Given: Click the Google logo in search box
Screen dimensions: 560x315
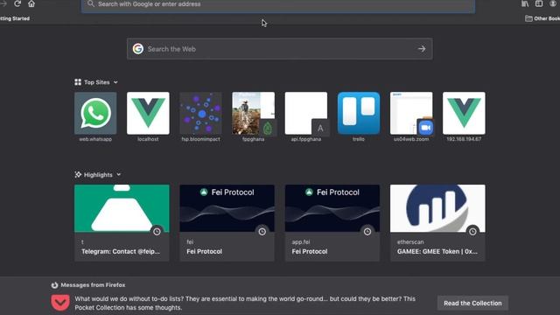Looking at the screenshot, I should [138, 49].
